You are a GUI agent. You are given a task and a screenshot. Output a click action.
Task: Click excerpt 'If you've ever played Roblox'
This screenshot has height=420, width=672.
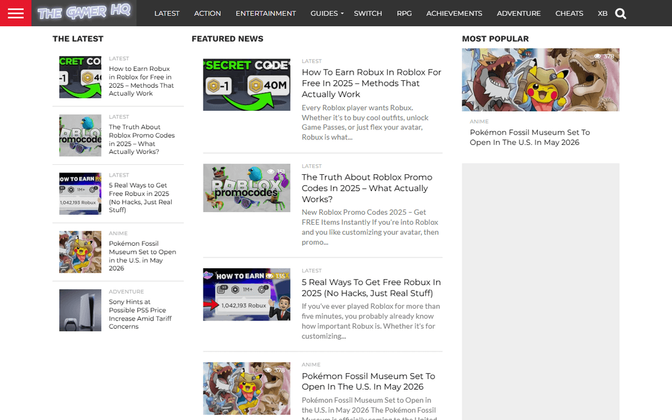[371, 321]
